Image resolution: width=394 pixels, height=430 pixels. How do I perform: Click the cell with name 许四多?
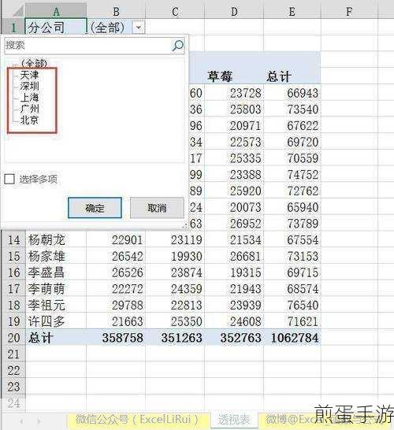56,321
